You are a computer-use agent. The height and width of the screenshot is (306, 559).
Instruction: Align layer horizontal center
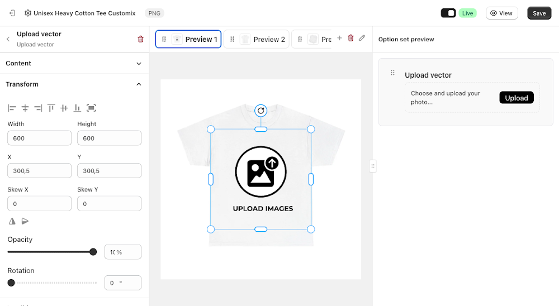[x=25, y=108]
